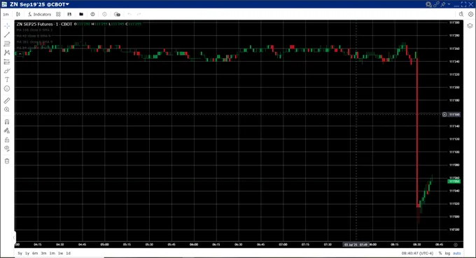The image size is (476, 258).
Task: Toggle hide all drawings eye icon
Action: point(7,149)
